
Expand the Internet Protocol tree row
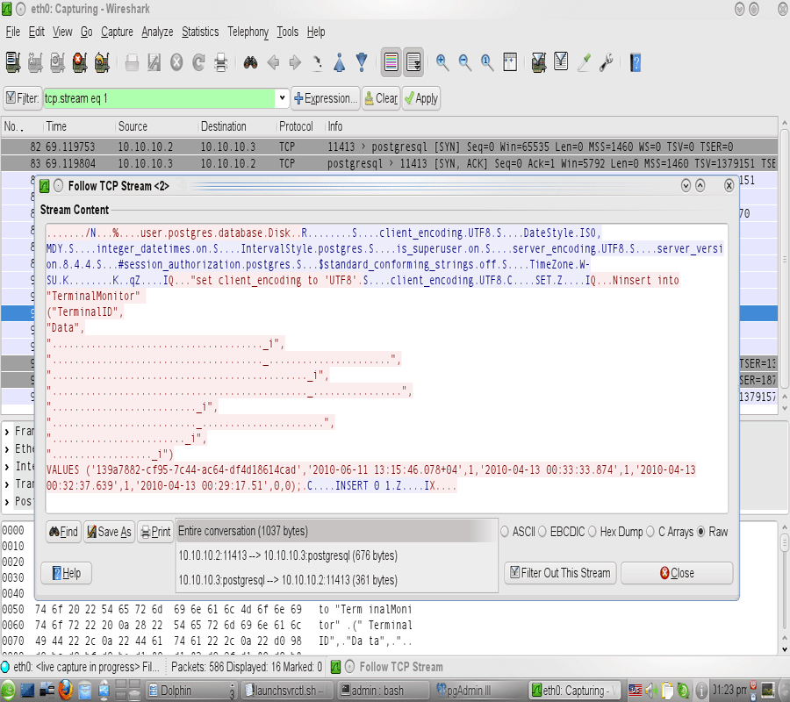coord(7,467)
